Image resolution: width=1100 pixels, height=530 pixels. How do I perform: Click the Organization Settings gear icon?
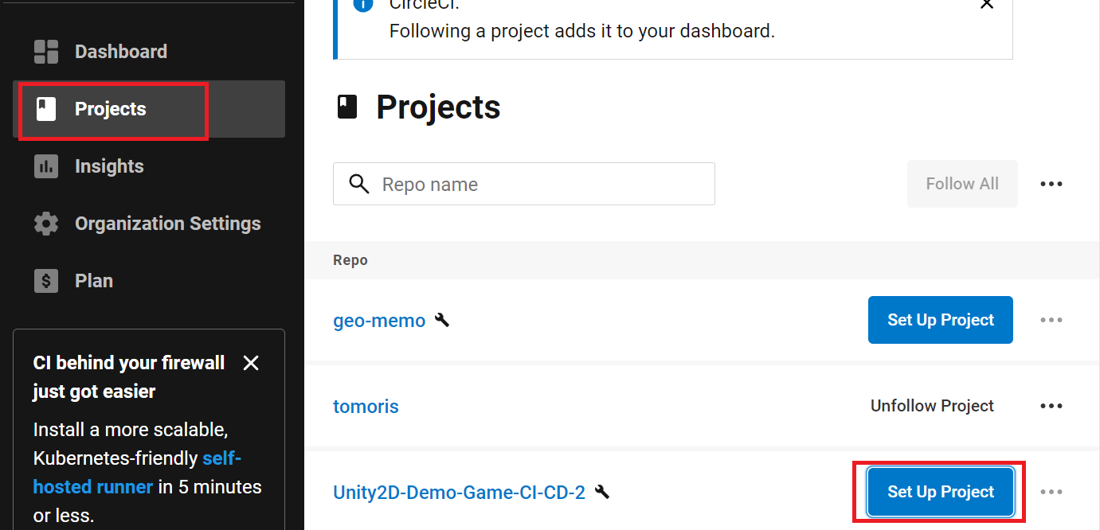(x=45, y=224)
